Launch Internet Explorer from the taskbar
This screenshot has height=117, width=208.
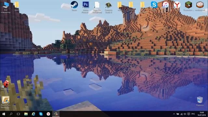tap(33, 114)
